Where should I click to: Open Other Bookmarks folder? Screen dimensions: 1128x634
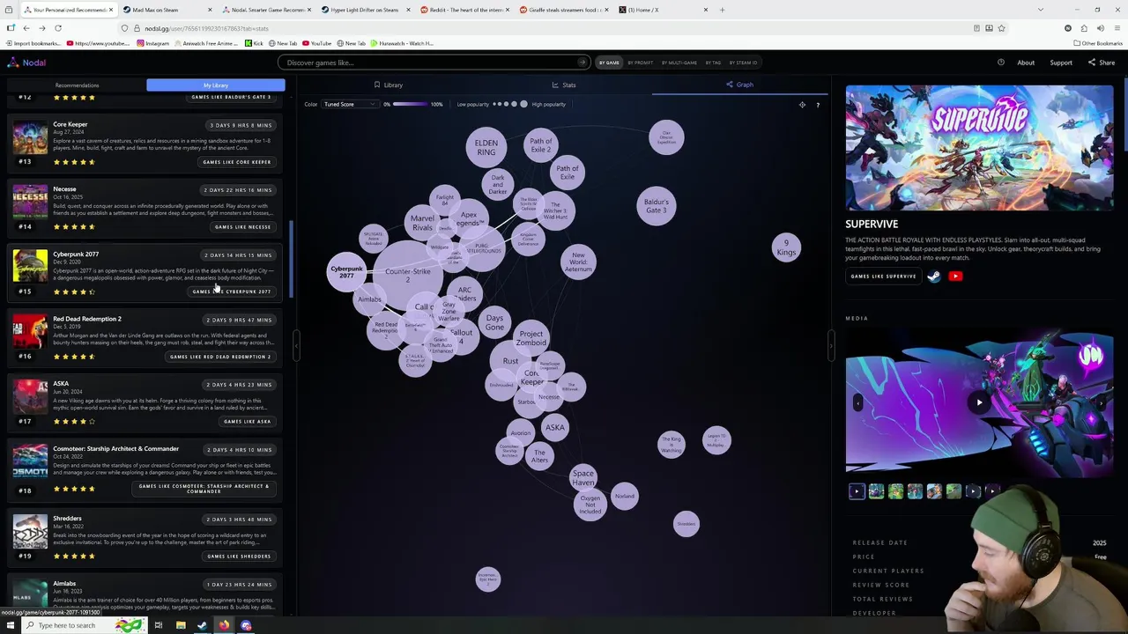pos(1097,43)
